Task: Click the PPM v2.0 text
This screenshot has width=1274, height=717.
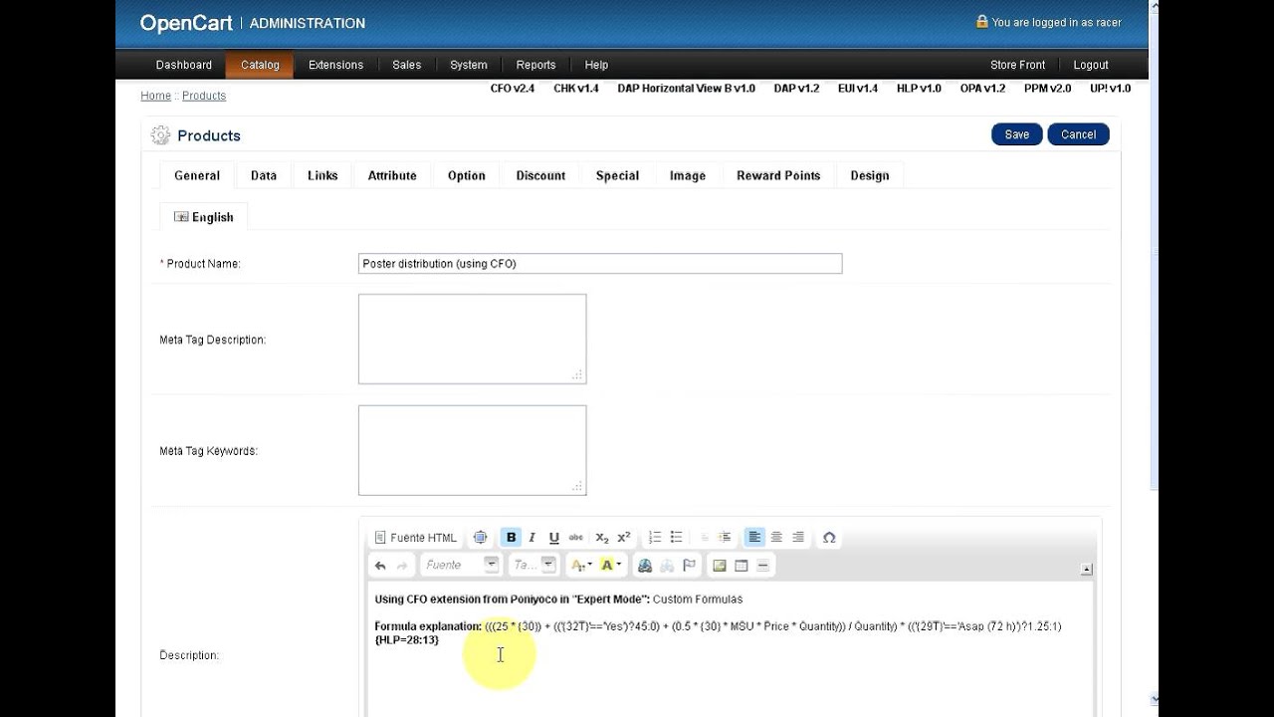Action: click(x=1048, y=89)
